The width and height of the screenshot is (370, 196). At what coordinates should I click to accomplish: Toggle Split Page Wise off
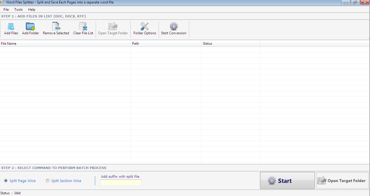click(x=6, y=181)
